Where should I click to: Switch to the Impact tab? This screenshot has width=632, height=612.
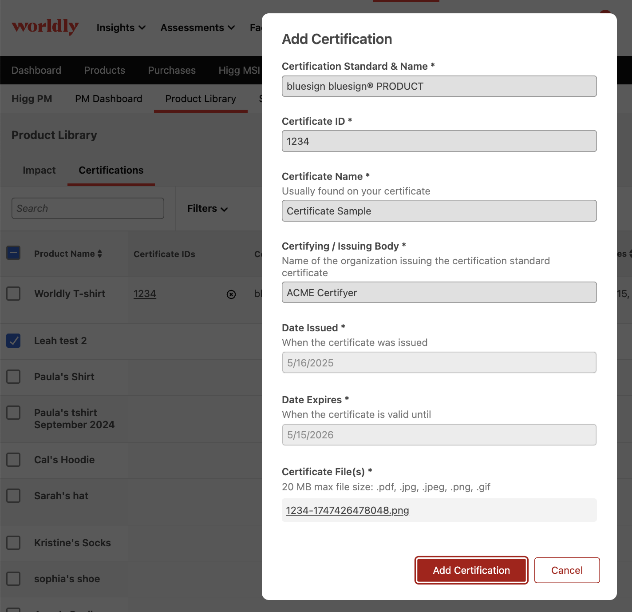click(39, 170)
